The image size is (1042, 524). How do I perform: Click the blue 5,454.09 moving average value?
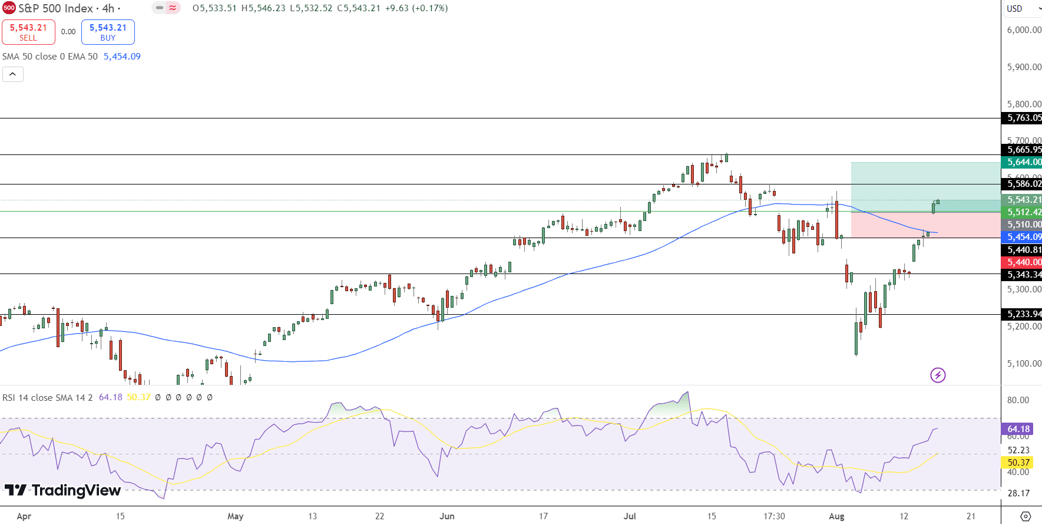pos(122,57)
